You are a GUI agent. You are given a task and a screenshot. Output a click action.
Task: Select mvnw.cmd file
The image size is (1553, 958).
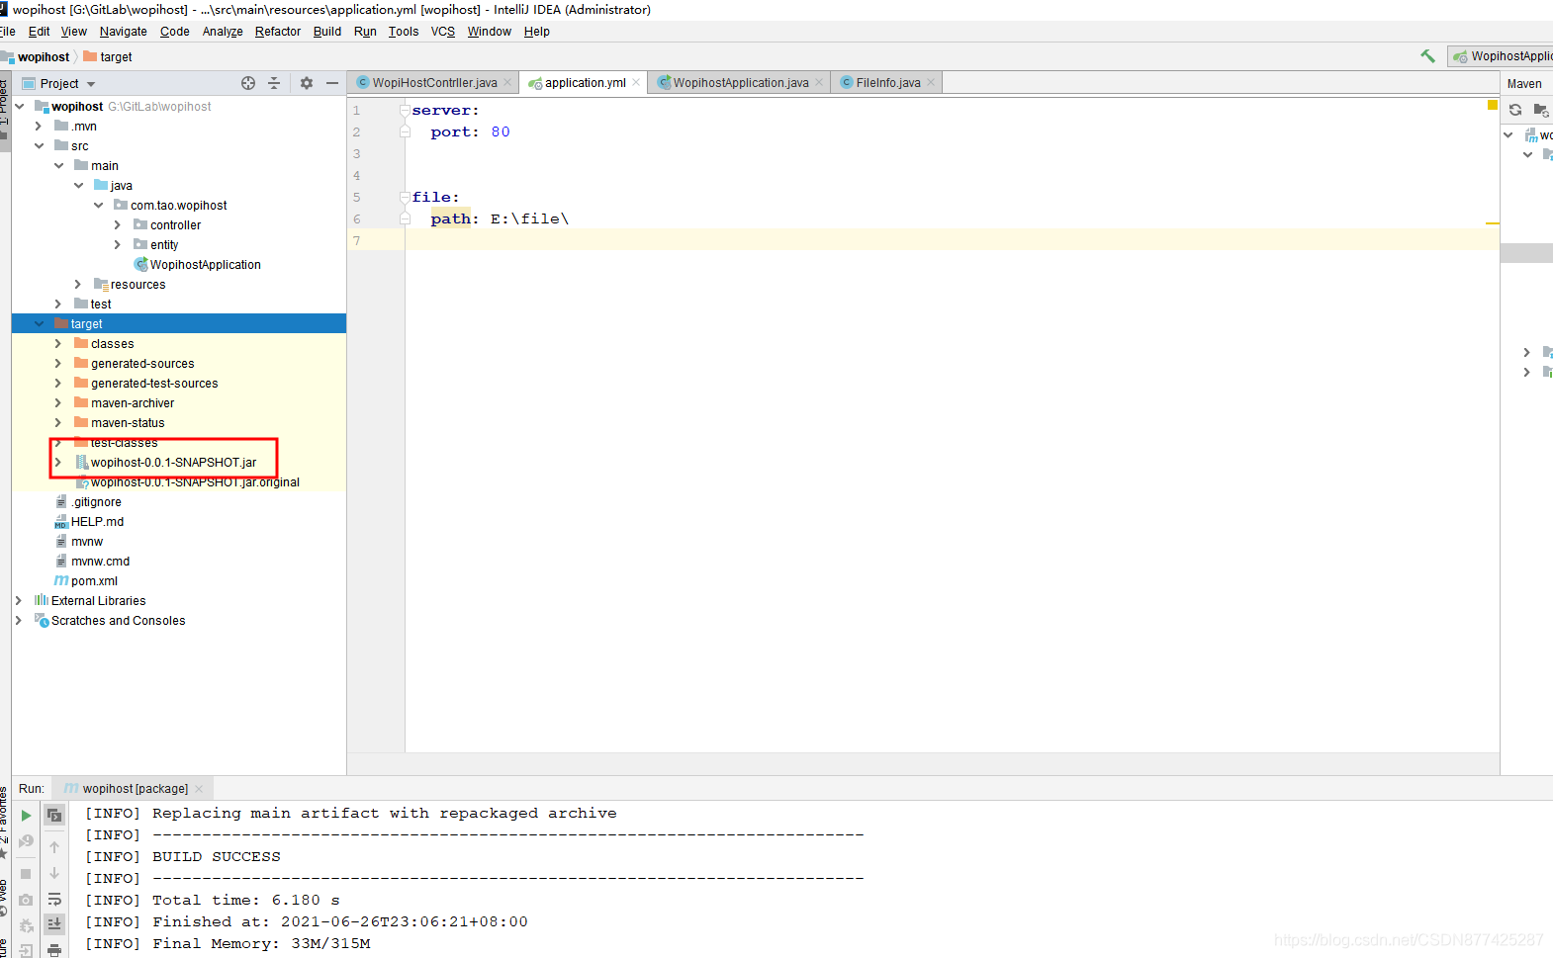100,562
